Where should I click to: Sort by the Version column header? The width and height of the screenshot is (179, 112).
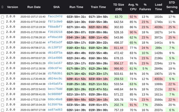click(12, 7)
